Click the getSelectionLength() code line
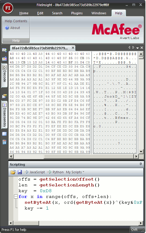Viewport: 146px width, 233px height. coord(59,185)
